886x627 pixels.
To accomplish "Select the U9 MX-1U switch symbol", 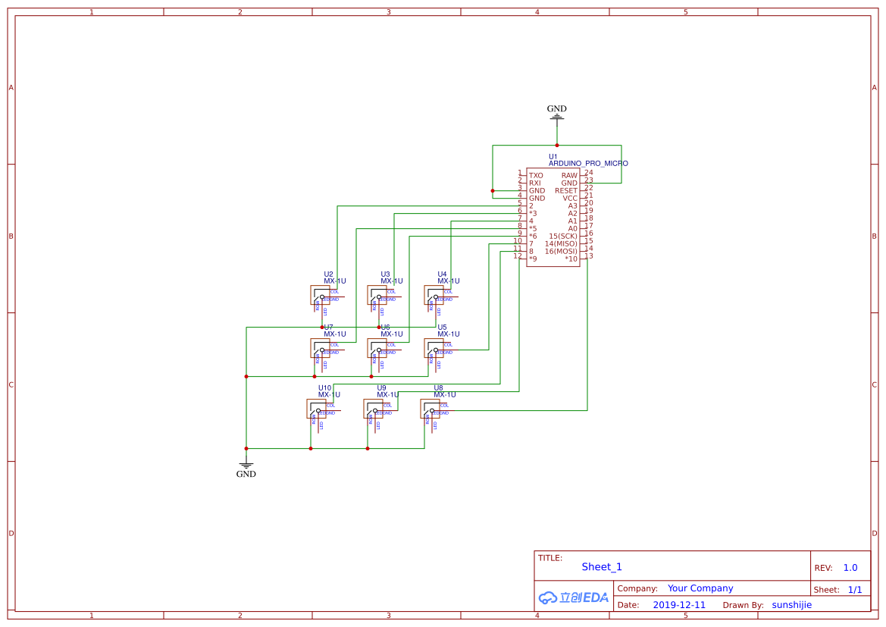I will tap(373, 409).
